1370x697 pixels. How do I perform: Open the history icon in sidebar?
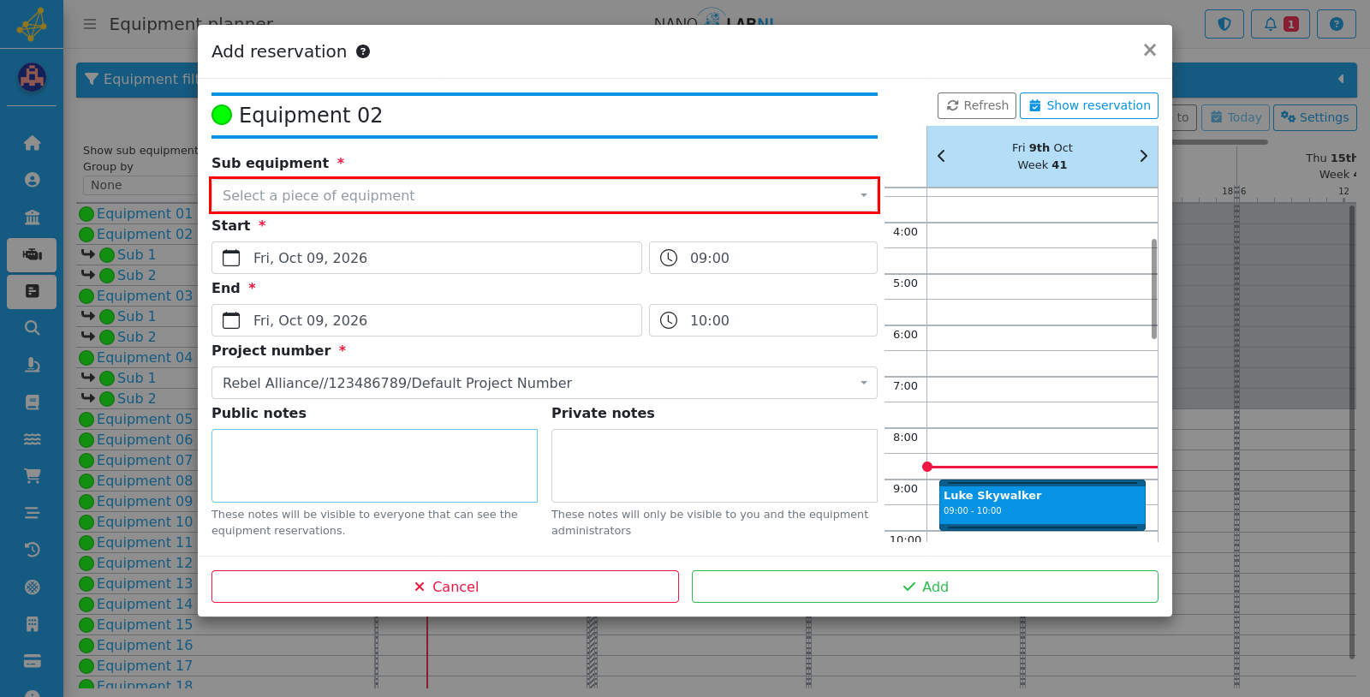pyautogui.click(x=32, y=550)
